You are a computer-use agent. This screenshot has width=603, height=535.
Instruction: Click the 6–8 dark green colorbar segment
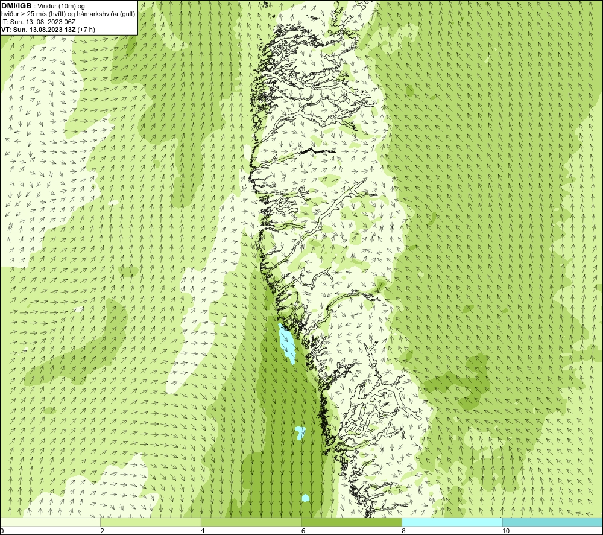coord(352,522)
